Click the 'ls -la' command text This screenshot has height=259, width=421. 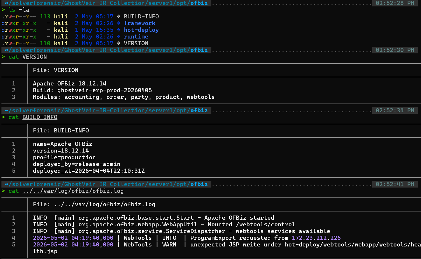(19, 10)
